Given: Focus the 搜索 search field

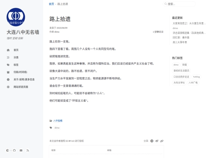Looking at the screenshot, I should (x=179, y=4).
